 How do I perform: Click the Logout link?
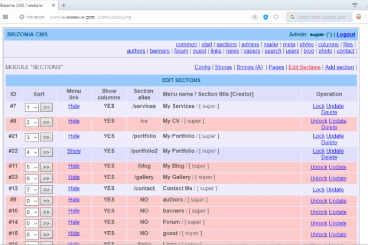point(346,35)
